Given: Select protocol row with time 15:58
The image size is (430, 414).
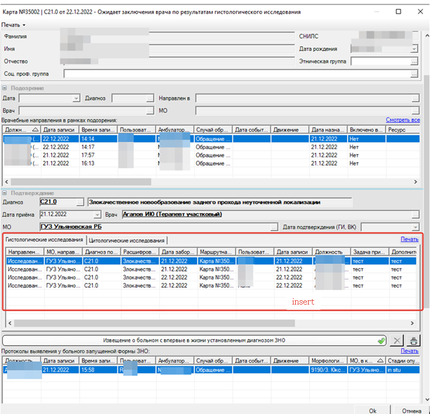Looking at the screenshot, I should (x=211, y=370).
